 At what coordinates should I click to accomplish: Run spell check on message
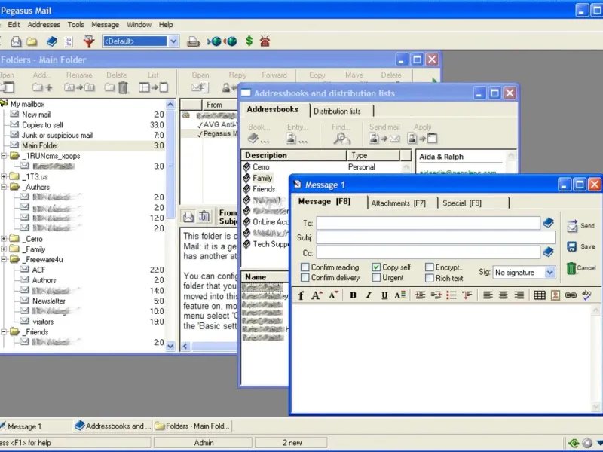[x=586, y=295]
